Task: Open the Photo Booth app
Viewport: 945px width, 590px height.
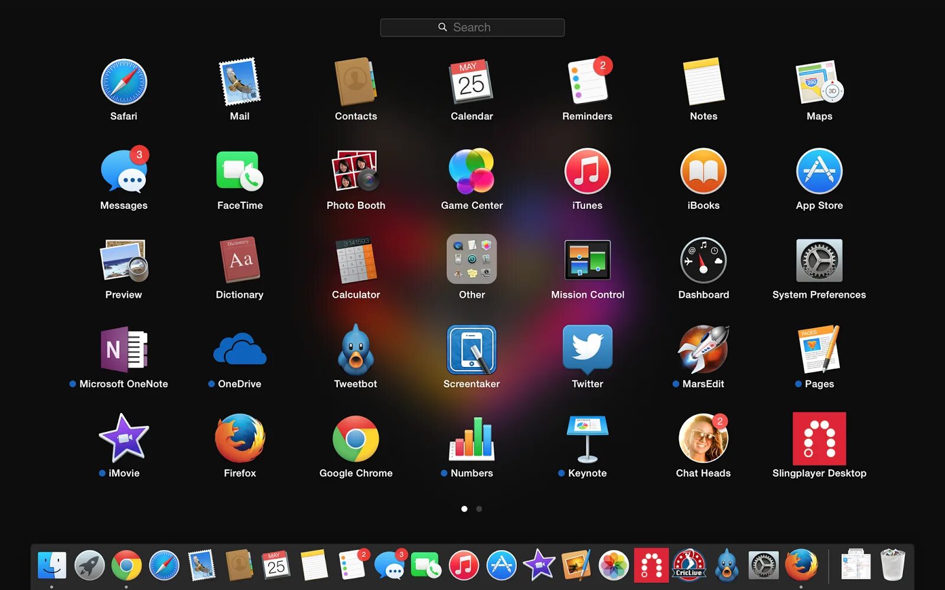Action: pyautogui.click(x=356, y=171)
